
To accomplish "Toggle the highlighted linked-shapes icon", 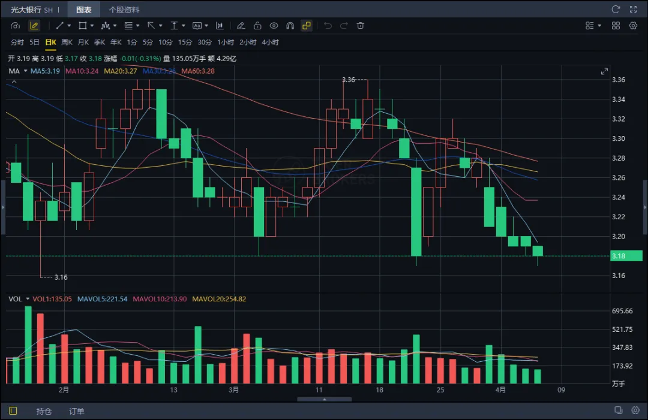I will tap(306, 26).
